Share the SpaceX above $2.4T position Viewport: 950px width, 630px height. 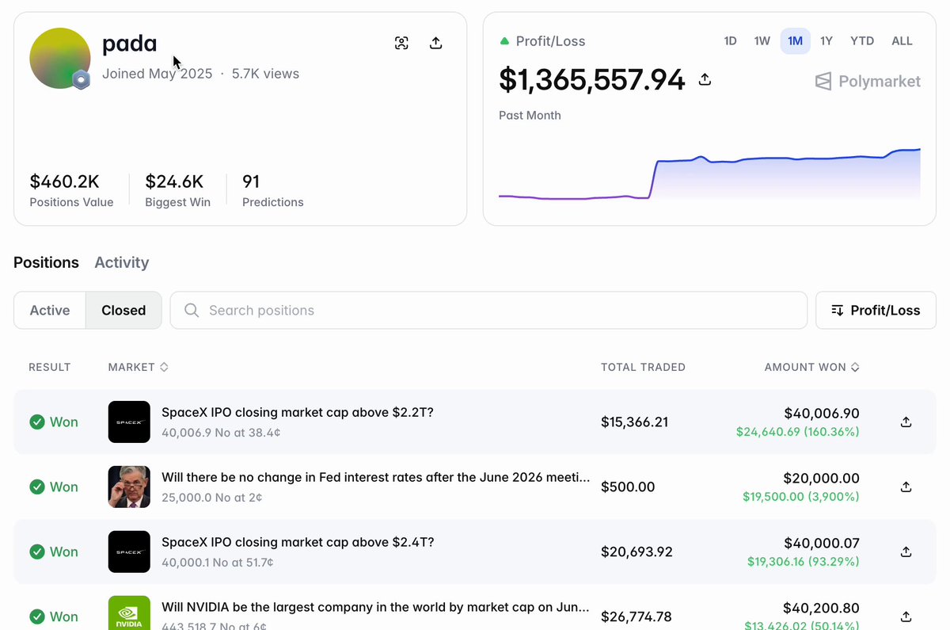click(906, 552)
